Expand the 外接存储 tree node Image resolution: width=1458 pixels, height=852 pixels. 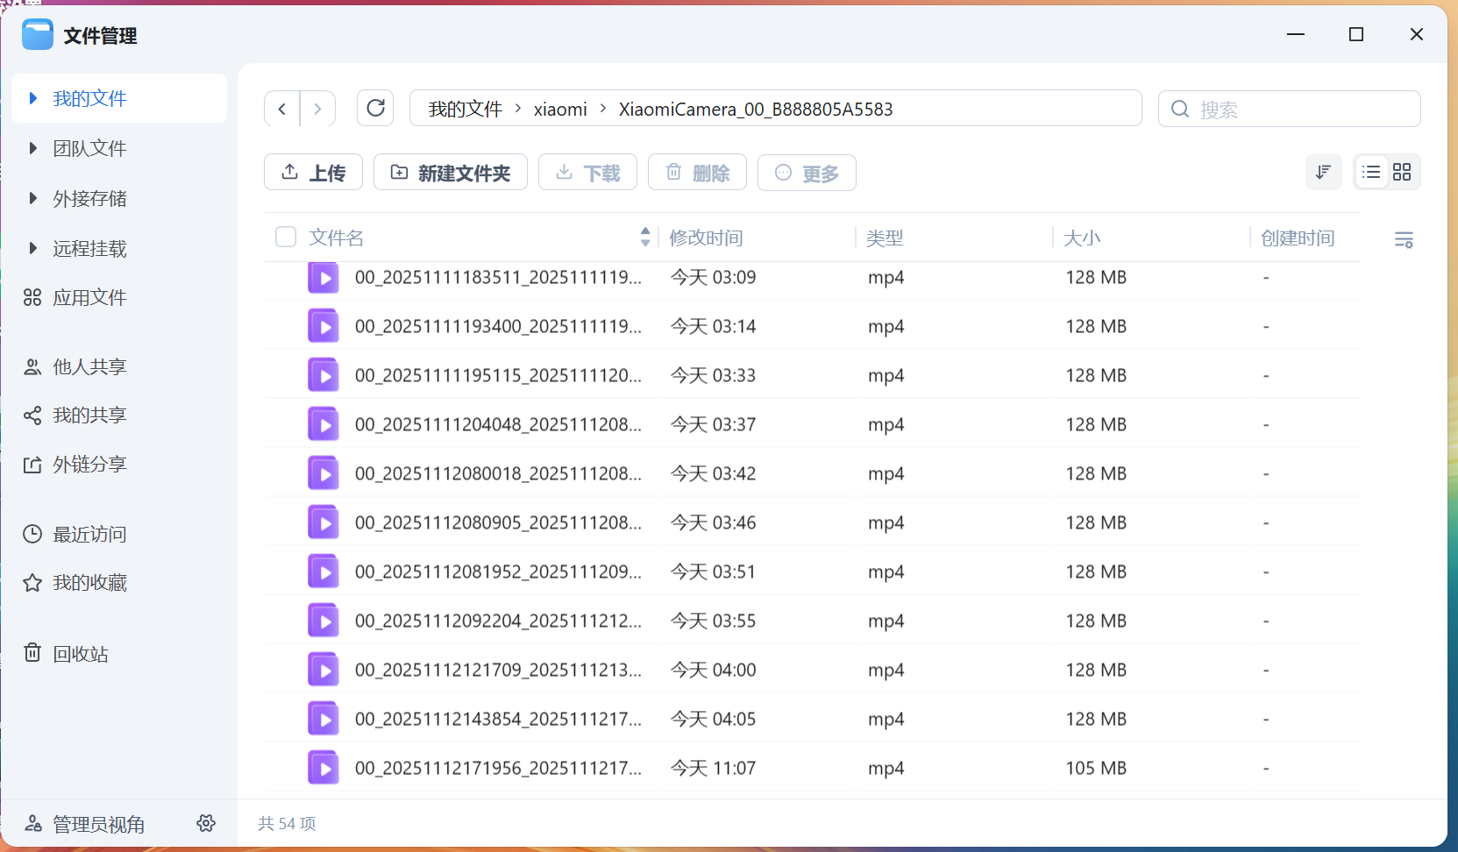[x=33, y=198]
